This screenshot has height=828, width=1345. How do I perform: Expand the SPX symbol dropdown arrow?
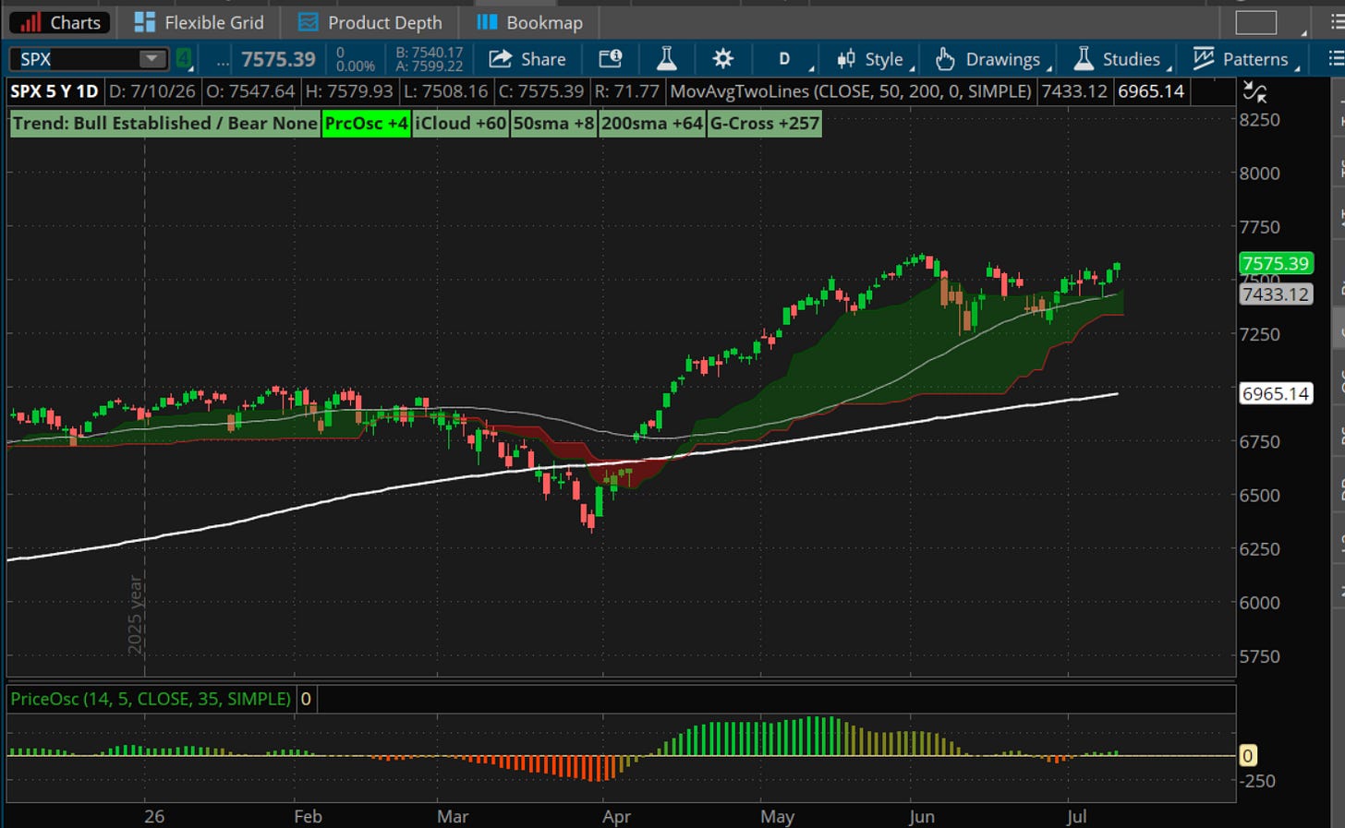pos(151,59)
